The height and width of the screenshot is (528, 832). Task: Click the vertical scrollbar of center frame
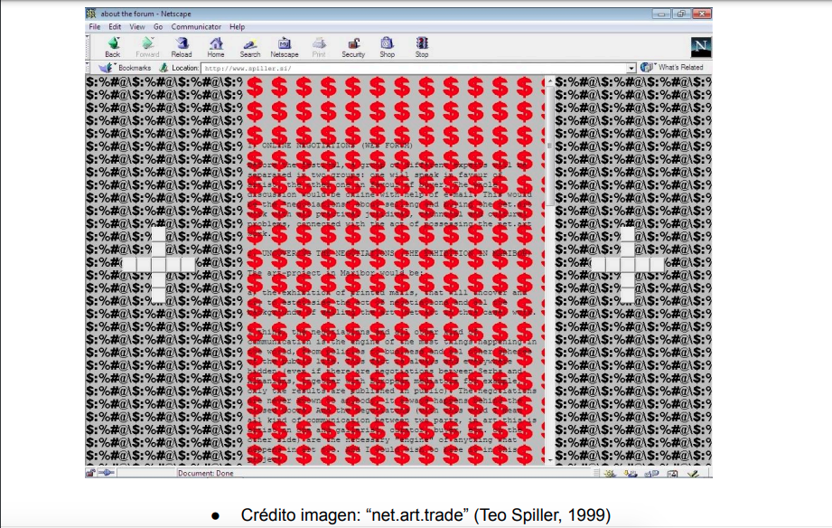click(x=549, y=271)
